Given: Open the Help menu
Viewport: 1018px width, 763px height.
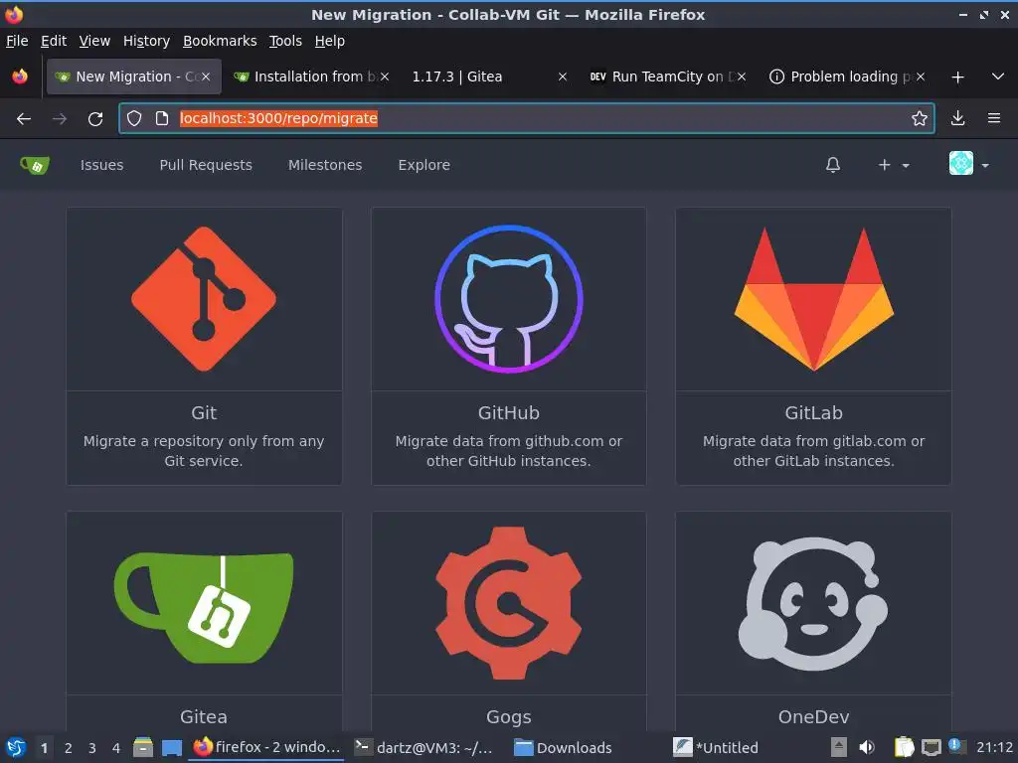Looking at the screenshot, I should [330, 41].
